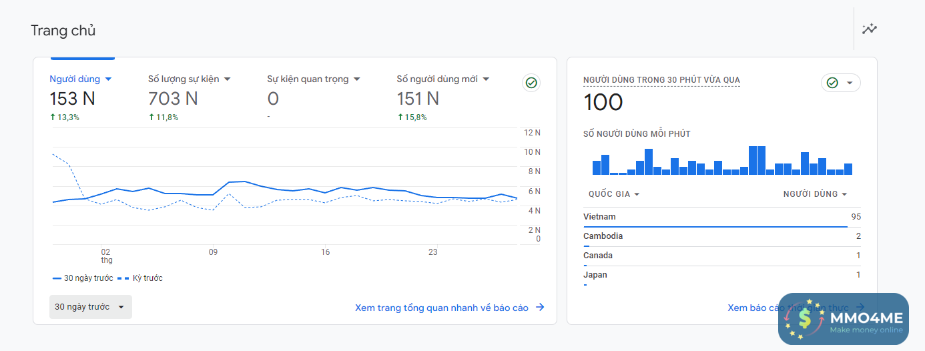Open Số người dùng mới metric dropdown
Viewport: 925px width, 351px height.
[x=486, y=79]
